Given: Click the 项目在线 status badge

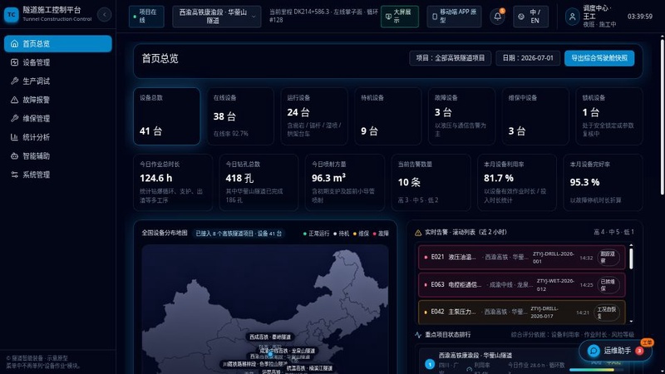Looking at the screenshot, I should coord(146,16).
